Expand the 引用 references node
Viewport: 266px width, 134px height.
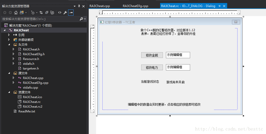tap(9, 35)
